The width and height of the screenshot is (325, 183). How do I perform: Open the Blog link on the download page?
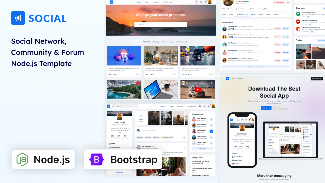pos(233,79)
